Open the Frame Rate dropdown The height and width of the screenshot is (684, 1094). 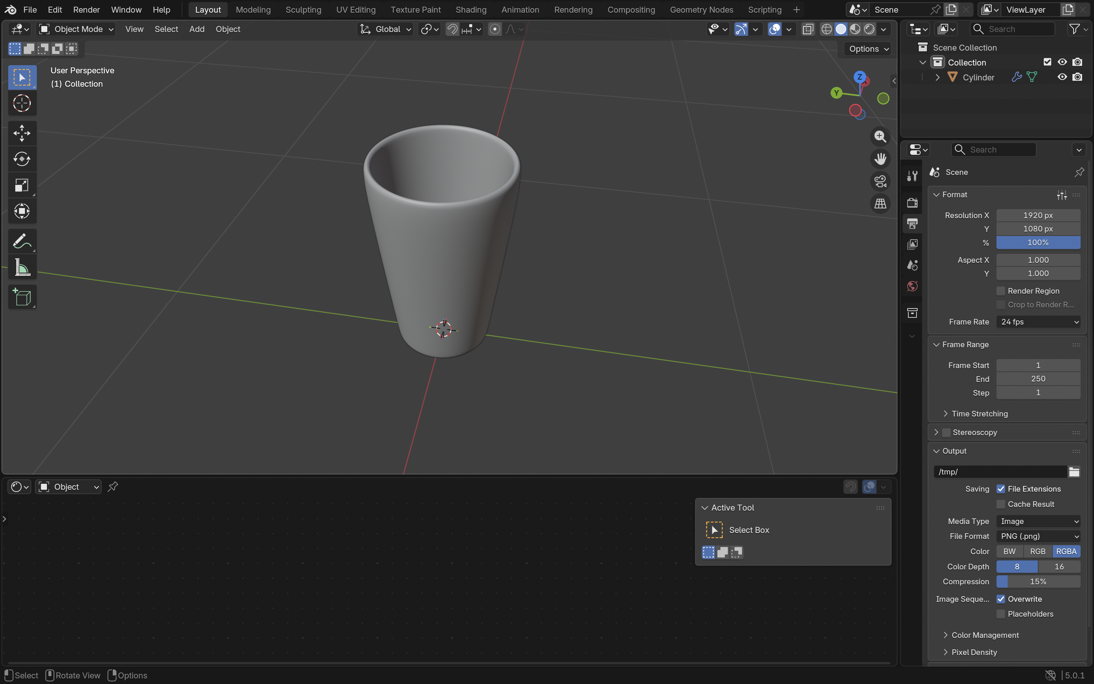click(x=1038, y=322)
